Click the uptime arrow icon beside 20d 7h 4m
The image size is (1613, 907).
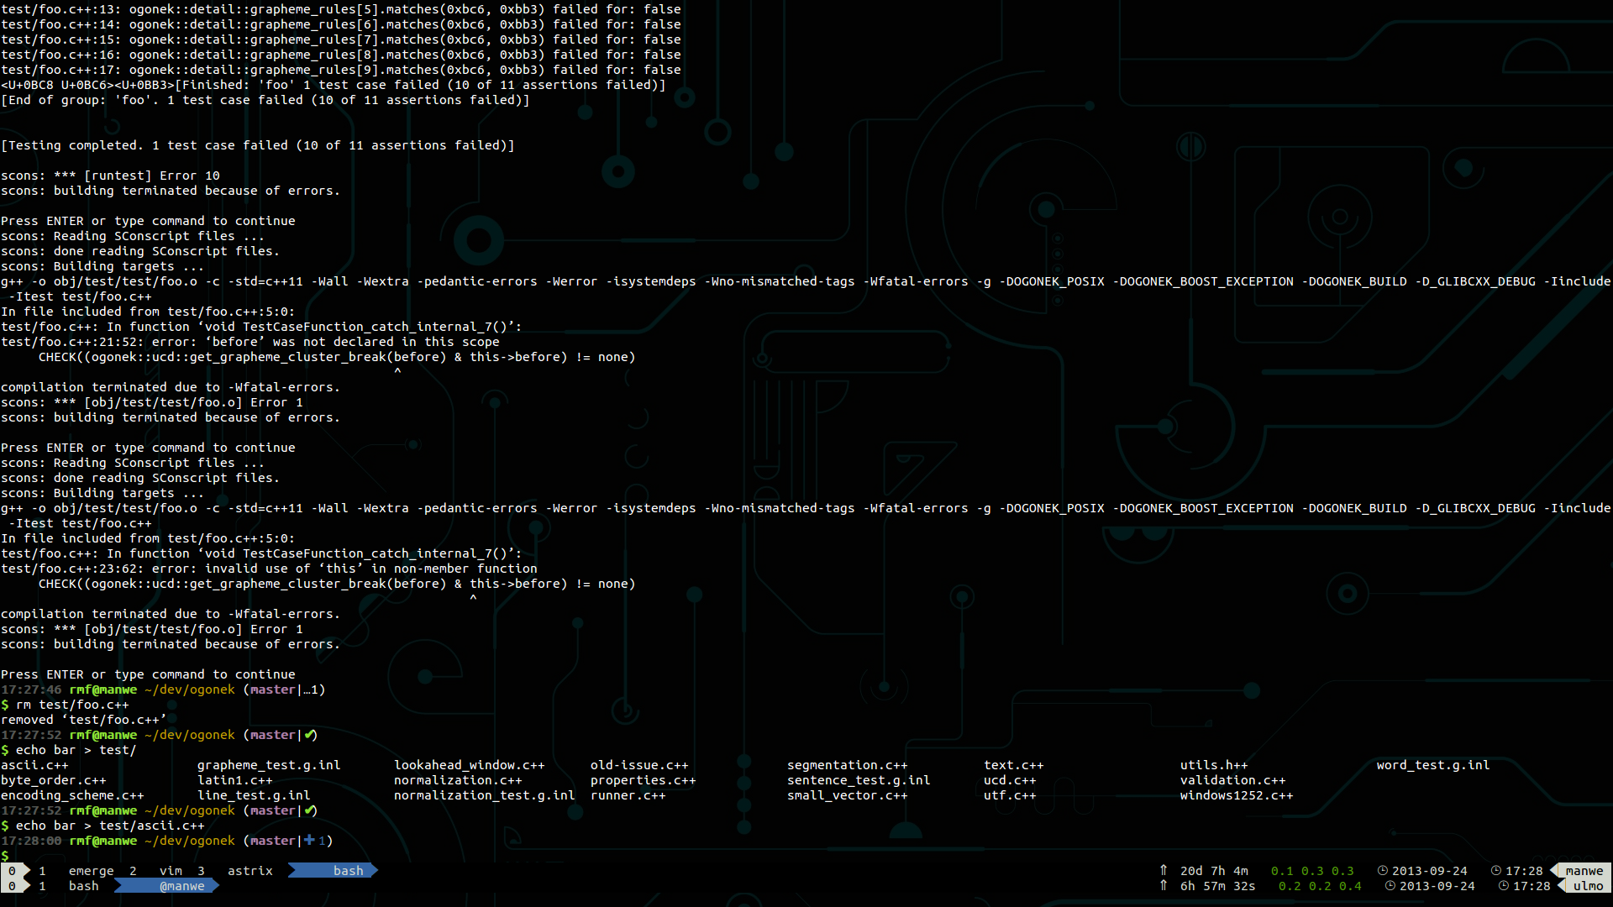coord(1164,871)
